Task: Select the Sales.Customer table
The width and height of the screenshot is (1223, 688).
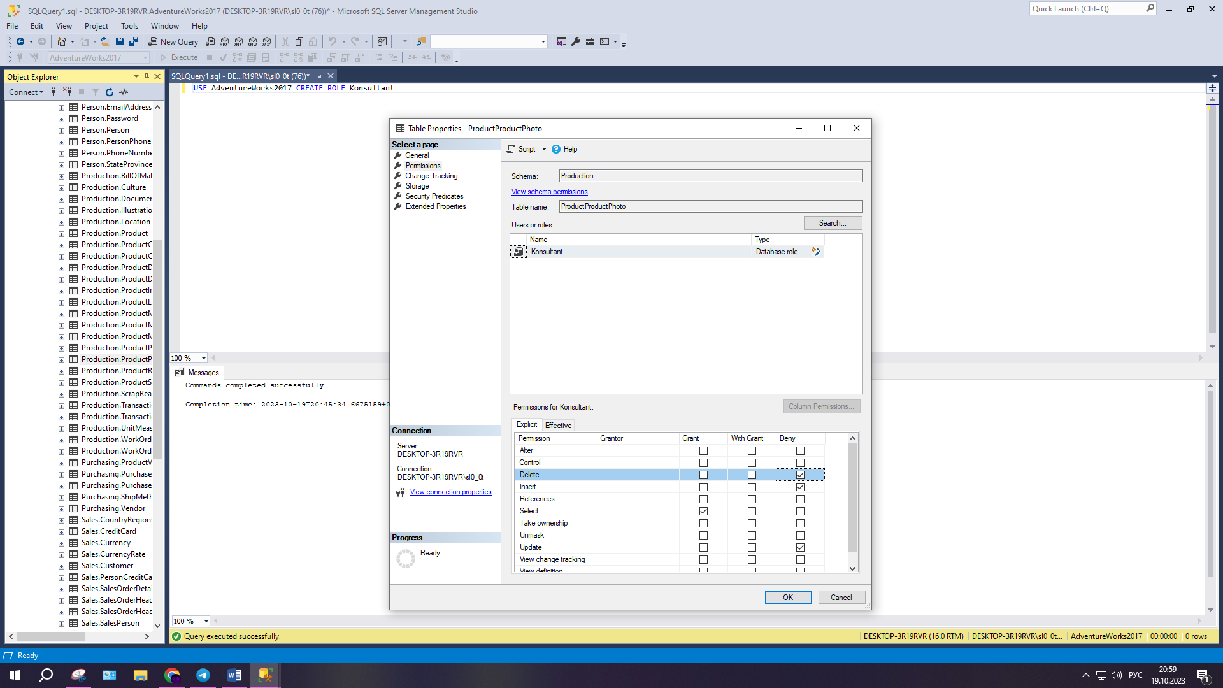Action: (107, 566)
